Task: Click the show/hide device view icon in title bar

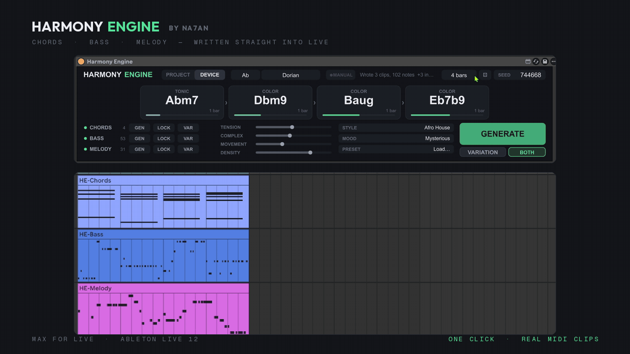Action: click(x=528, y=61)
